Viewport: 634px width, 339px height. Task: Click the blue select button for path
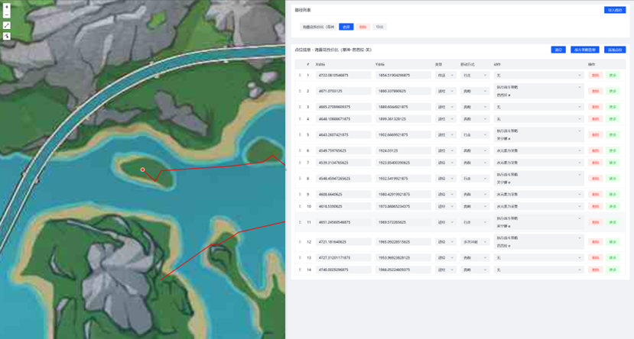click(346, 27)
